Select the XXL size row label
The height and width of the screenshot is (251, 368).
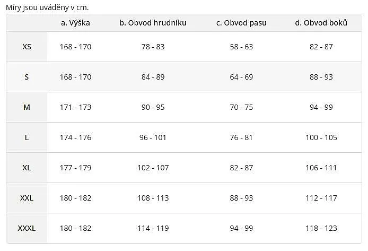27,198
